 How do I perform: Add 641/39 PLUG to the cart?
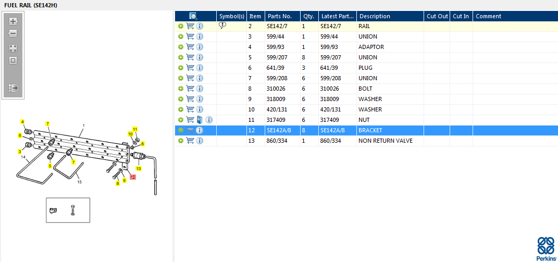point(190,68)
